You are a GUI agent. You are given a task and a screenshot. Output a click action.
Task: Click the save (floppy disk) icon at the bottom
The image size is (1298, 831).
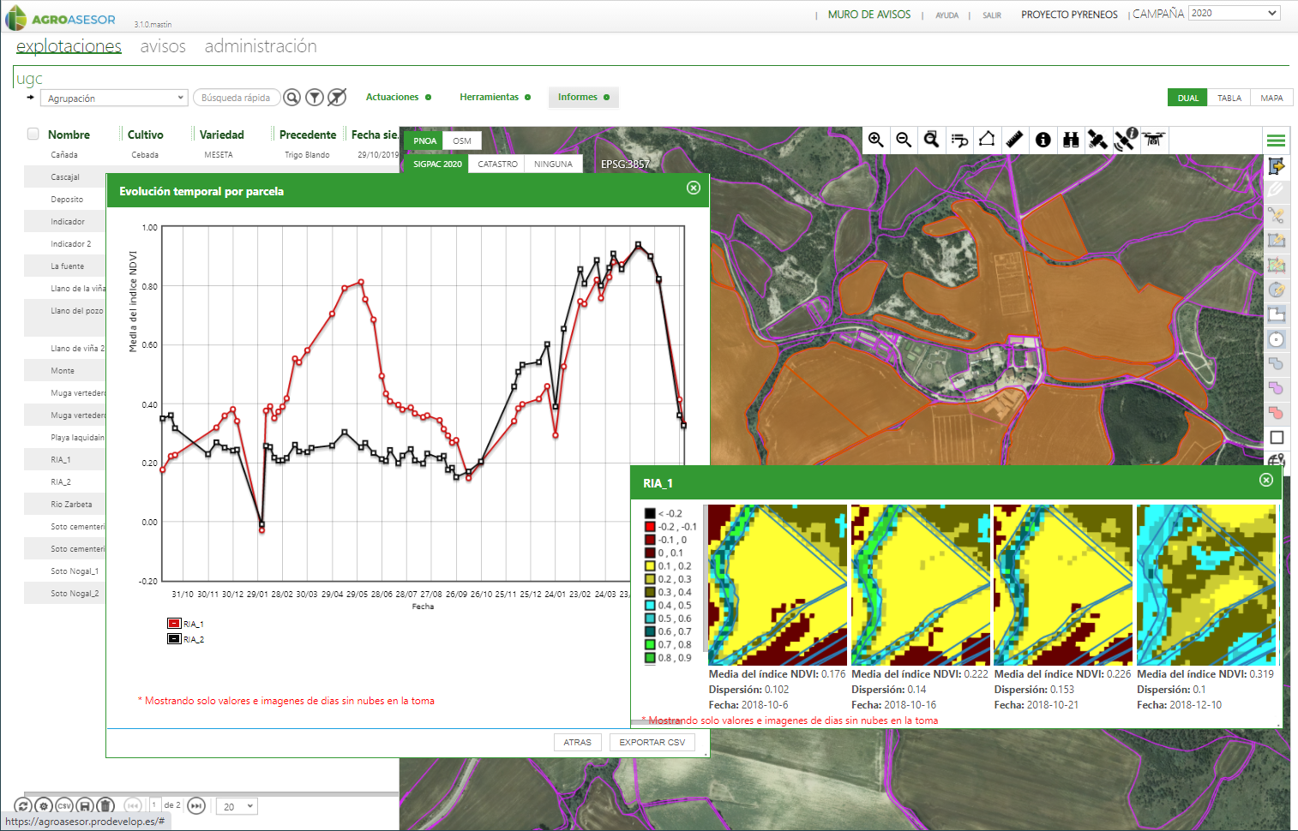point(85,806)
